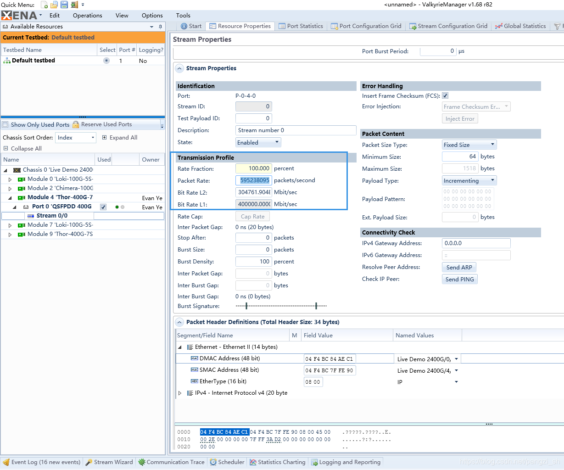Collapse the Ethernet II segment
Screen dimensions: 564x470
180,347
